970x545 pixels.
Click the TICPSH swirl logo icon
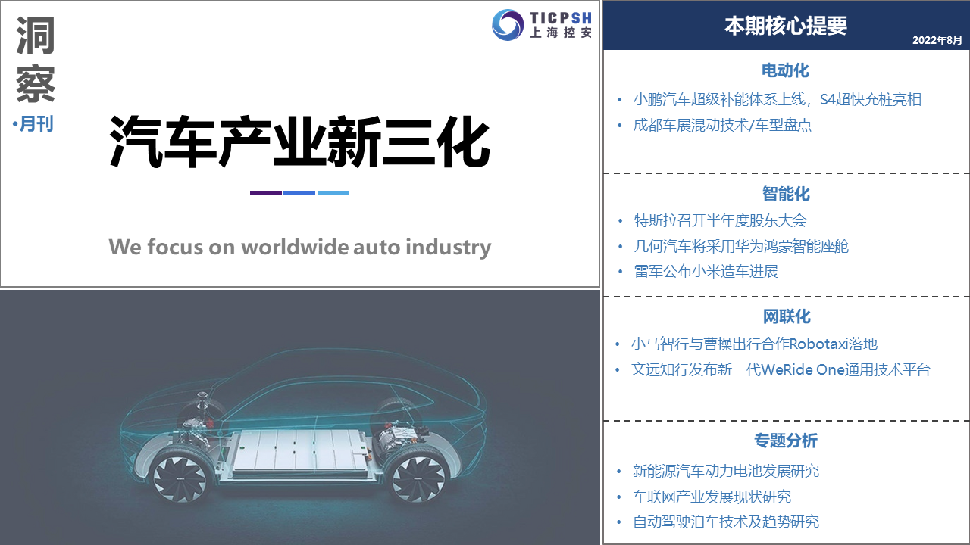(507, 25)
